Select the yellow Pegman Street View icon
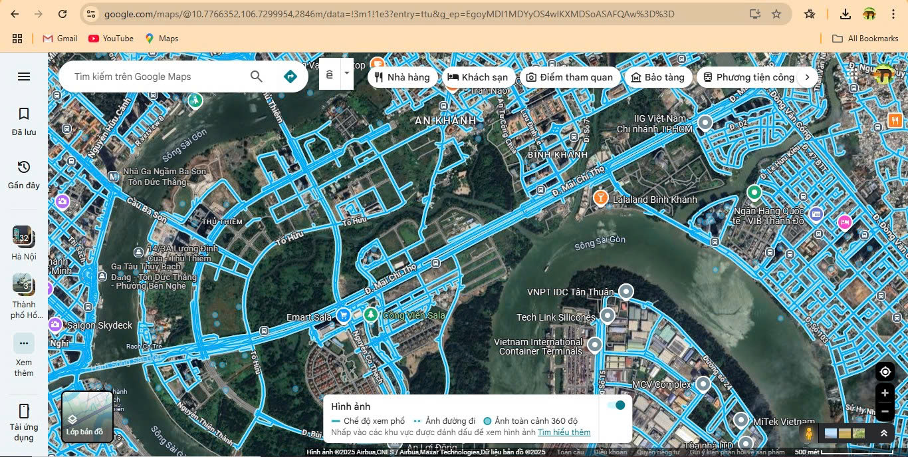 (x=809, y=434)
